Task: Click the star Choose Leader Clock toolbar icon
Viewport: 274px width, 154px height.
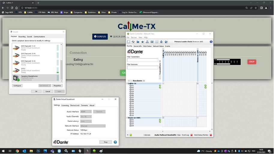Action: tap(143, 42)
